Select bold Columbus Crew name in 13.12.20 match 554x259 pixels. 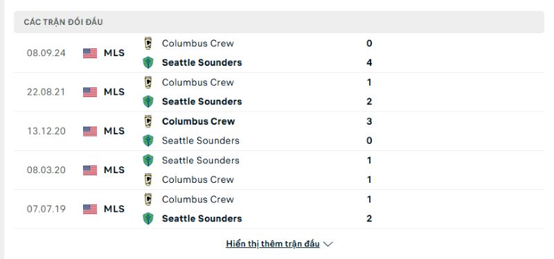pyautogui.click(x=199, y=121)
